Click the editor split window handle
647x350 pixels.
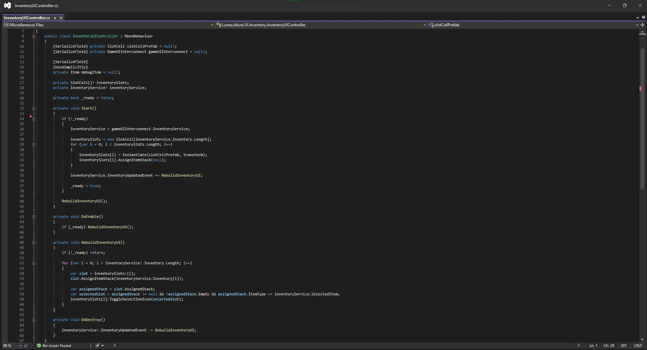tap(643, 25)
